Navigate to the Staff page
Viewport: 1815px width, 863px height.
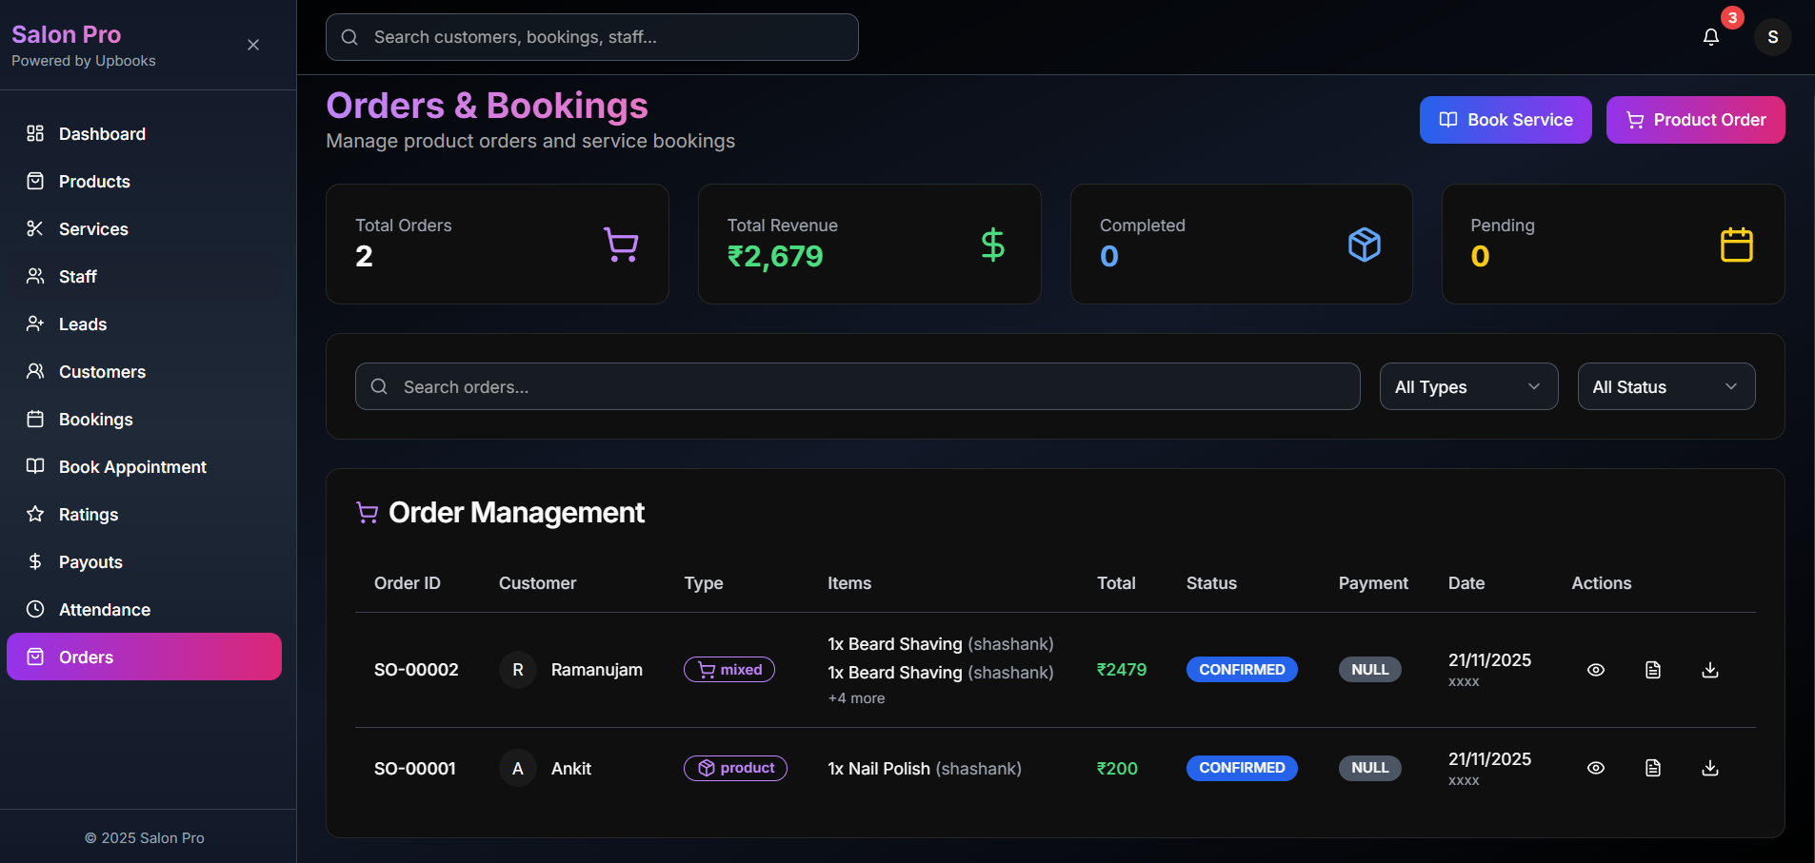click(x=78, y=276)
